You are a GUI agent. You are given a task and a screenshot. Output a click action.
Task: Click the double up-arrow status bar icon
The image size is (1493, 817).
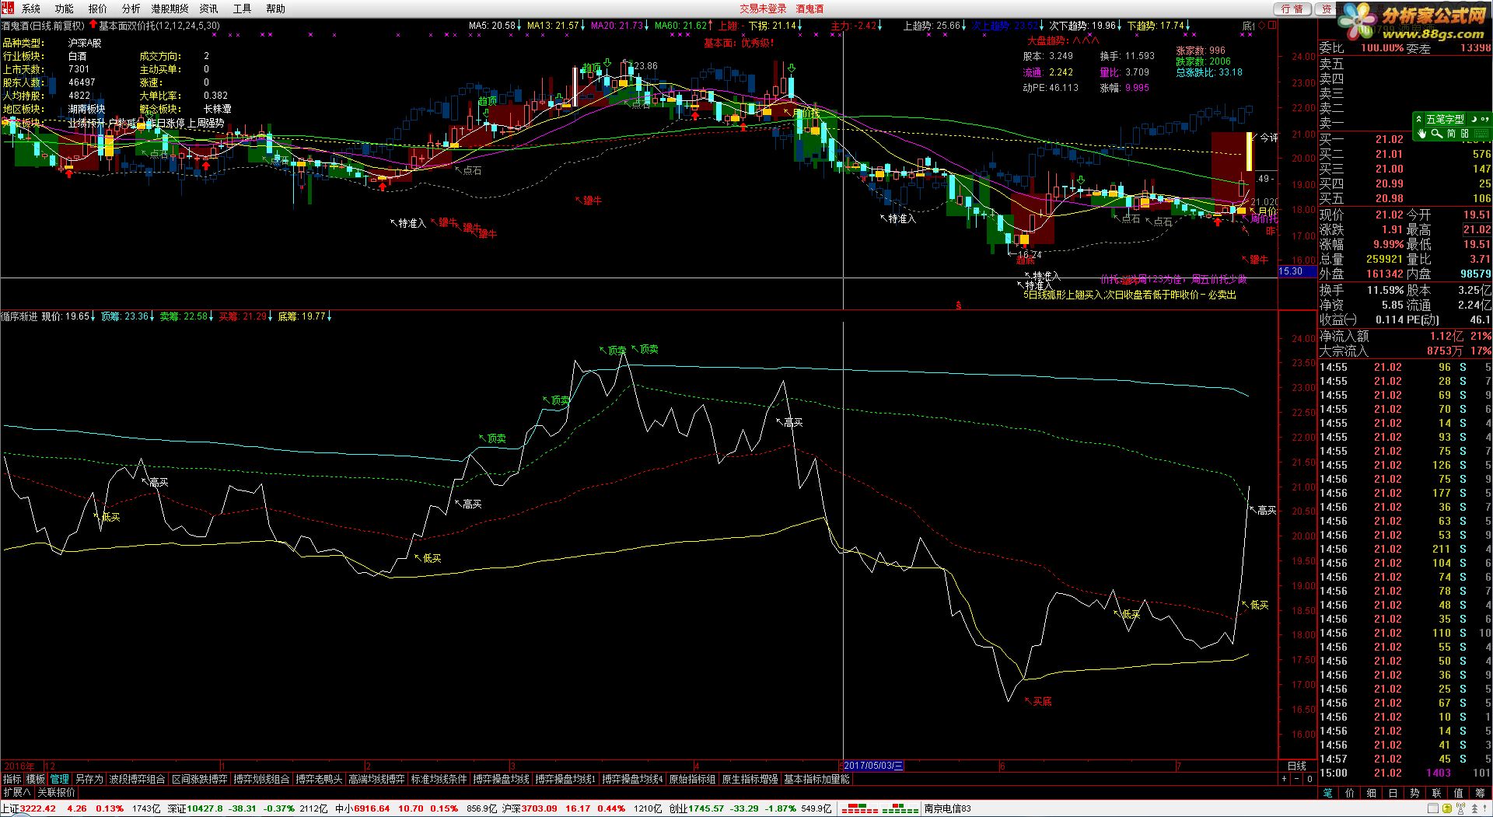coord(1474,808)
